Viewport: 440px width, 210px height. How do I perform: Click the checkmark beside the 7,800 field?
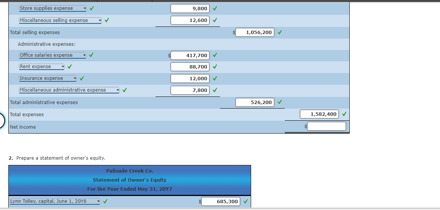[x=215, y=90]
